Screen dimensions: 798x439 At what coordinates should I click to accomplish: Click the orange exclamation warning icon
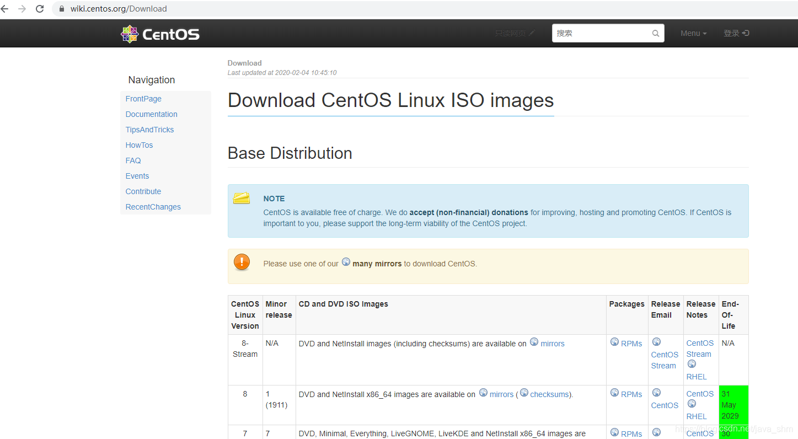pyautogui.click(x=242, y=262)
